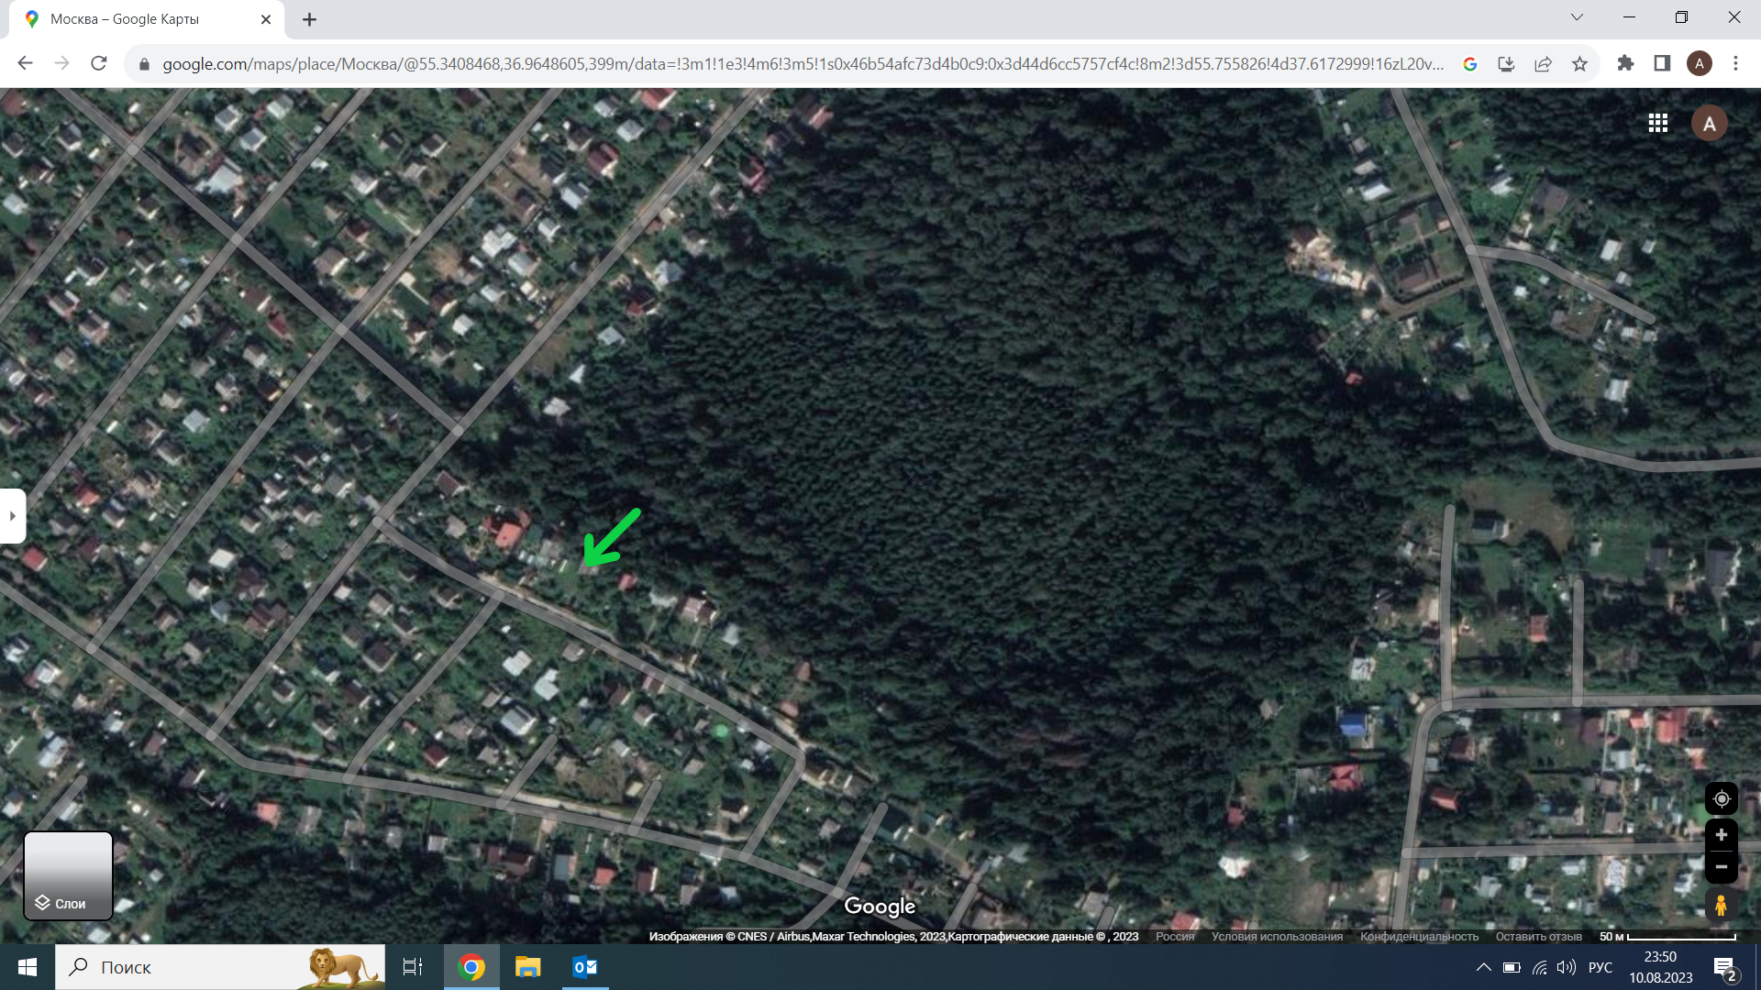
Task: Bookmark this page with the star icon
Action: pyautogui.click(x=1579, y=64)
